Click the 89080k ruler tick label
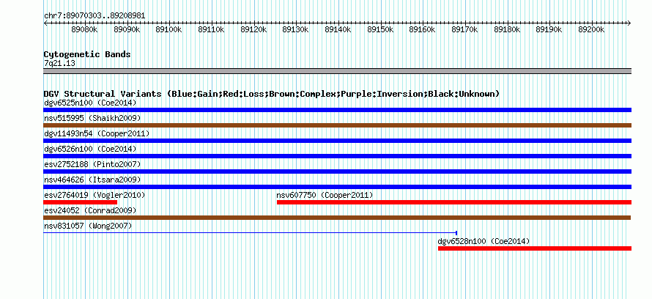 pyautogui.click(x=84, y=29)
